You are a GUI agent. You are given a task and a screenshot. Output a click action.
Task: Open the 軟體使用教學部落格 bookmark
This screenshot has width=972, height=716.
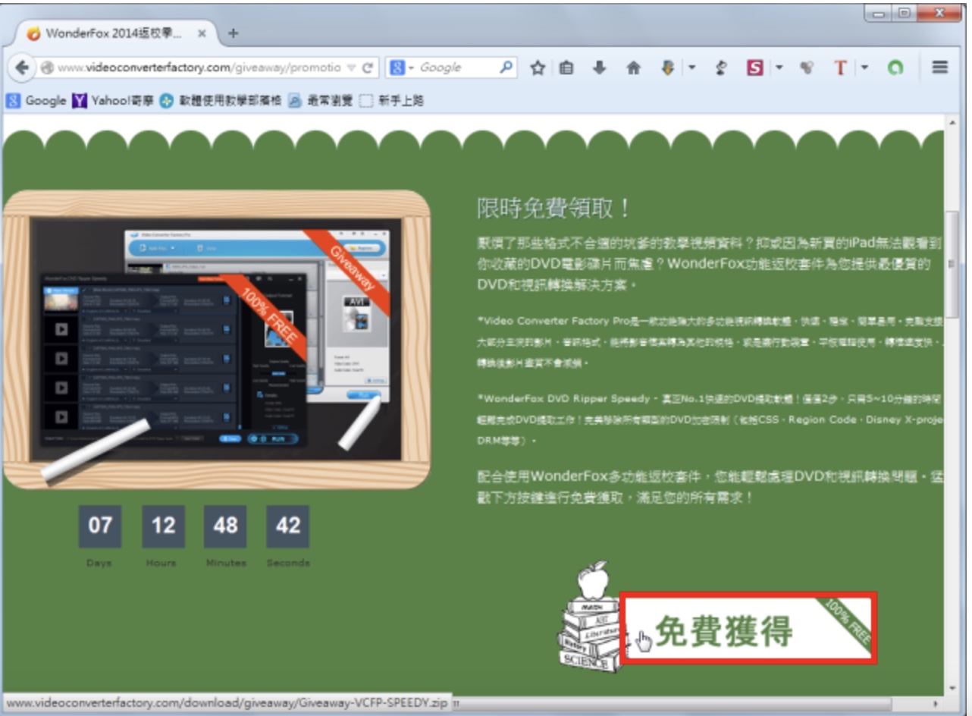tap(221, 101)
